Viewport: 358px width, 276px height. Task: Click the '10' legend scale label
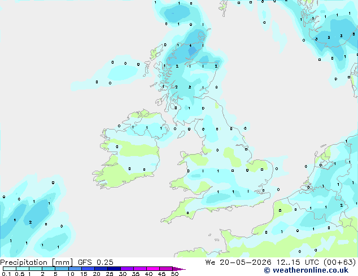tap(71, 274)
